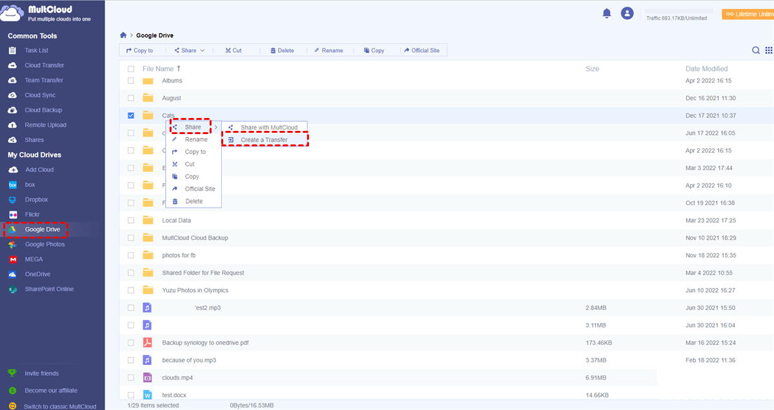
Task: Select Copy to in context menu
Action: click(193, 152)
